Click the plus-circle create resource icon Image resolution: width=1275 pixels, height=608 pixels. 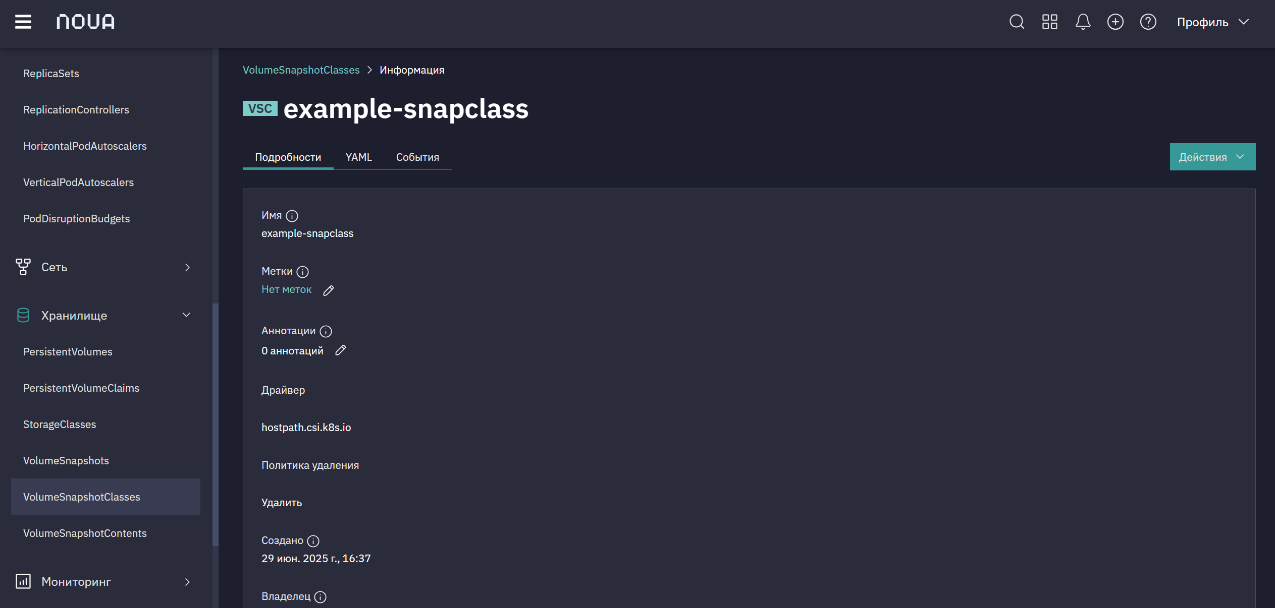[x=1115, y=22]
